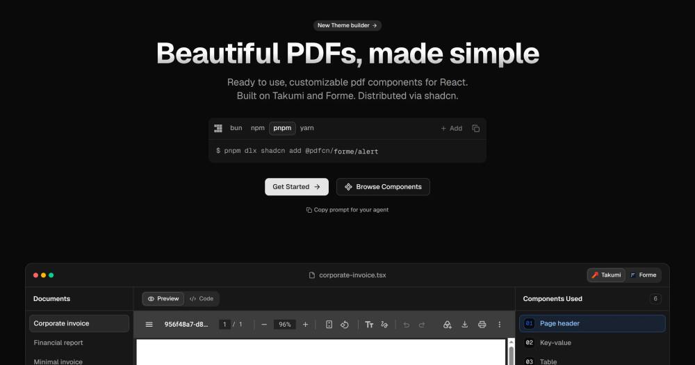Viewport: 695px width, 365px height.
Task: Select the npm package manager tab
Action: pyautogui.click(x=258, y=128)
